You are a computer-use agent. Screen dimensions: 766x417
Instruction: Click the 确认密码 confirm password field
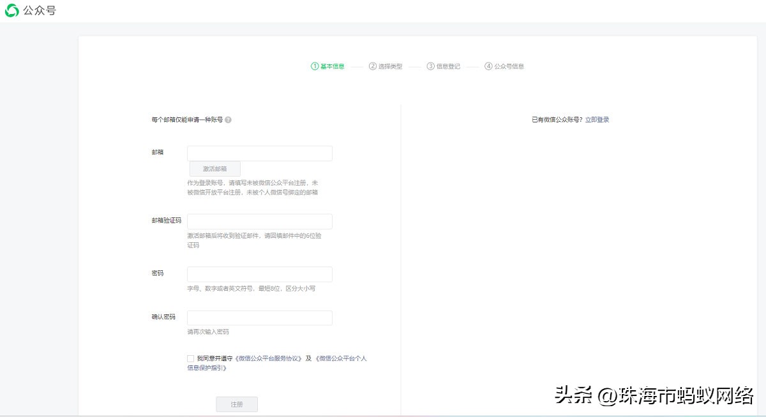pos(259,318)
